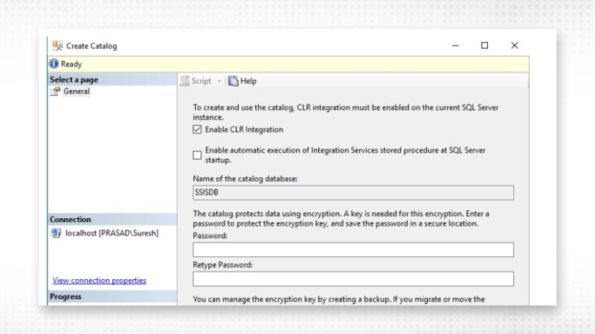Click localhost [PRASAD\Suresh] connection text

[112, 233]
